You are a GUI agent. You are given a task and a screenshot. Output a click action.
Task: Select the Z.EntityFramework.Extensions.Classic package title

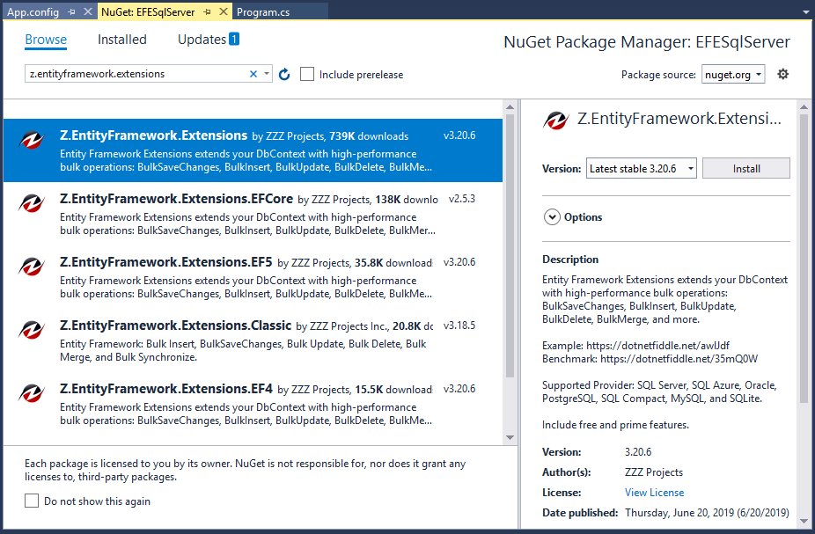tap(176, 326)
